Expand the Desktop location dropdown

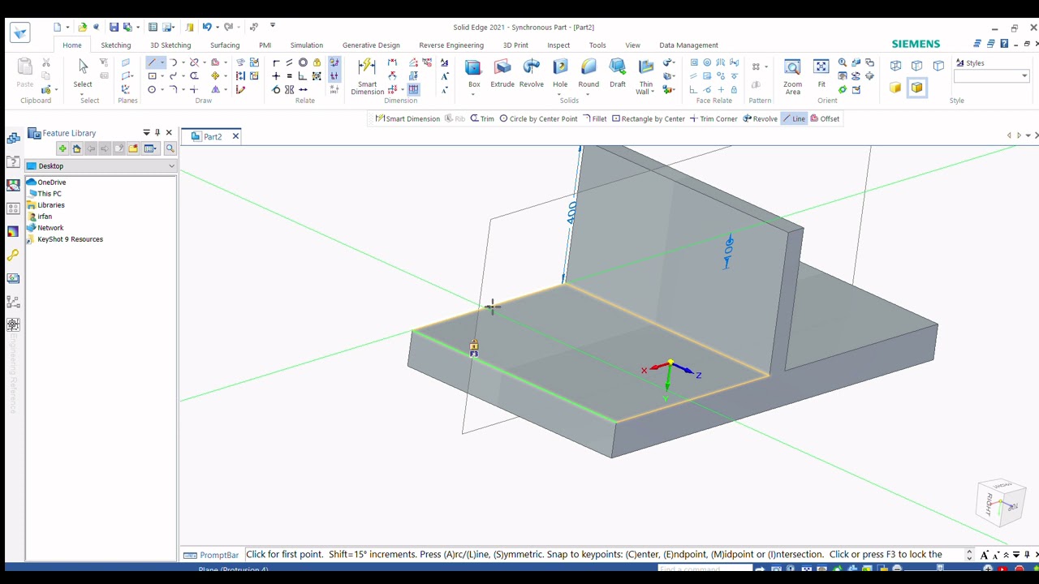pos(171,166)
